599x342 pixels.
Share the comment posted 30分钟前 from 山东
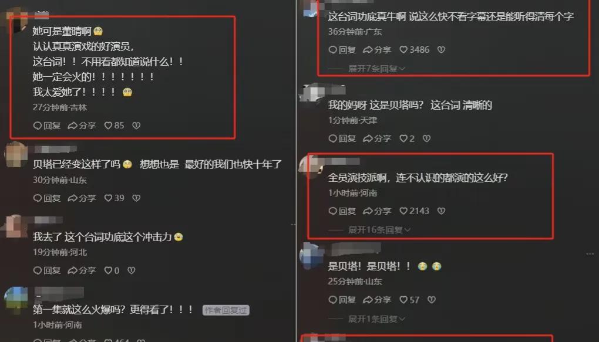pyautogui.click(x=82, y=198)
